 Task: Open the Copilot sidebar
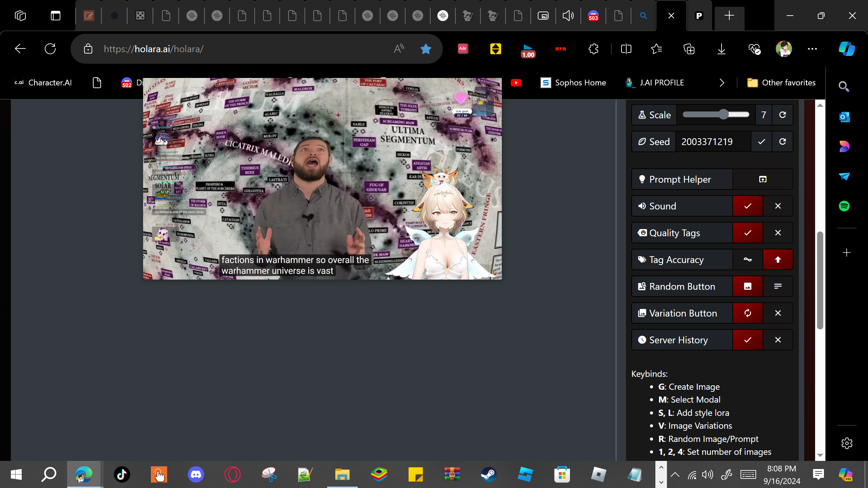click(847, 49)
